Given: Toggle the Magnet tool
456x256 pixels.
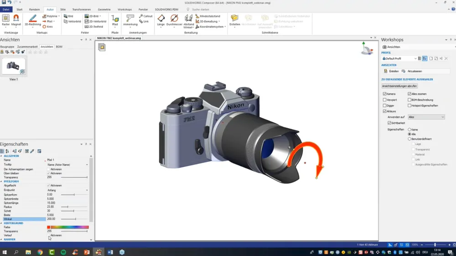Looking at the screenshot, I should pos(16,20).
